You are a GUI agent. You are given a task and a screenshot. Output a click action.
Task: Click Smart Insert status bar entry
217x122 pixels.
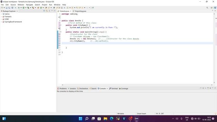(141, 114)
